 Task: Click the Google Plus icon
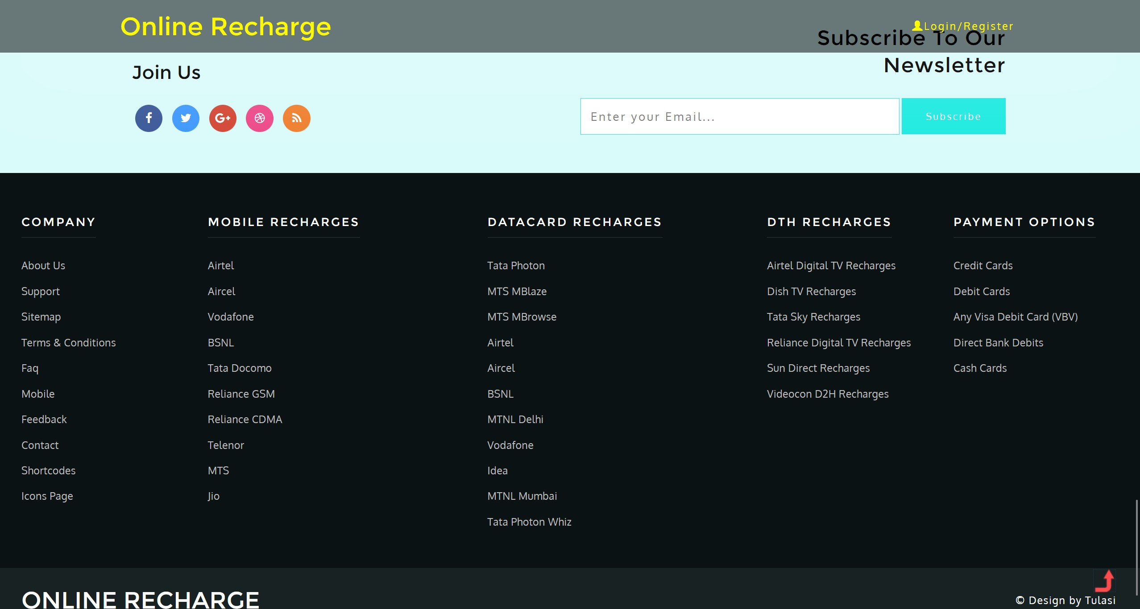click(x=223, y=118)
